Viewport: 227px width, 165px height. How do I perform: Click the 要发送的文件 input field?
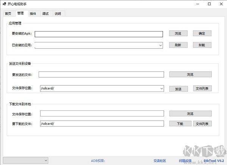pyautogui.click(x=101, y=75)
